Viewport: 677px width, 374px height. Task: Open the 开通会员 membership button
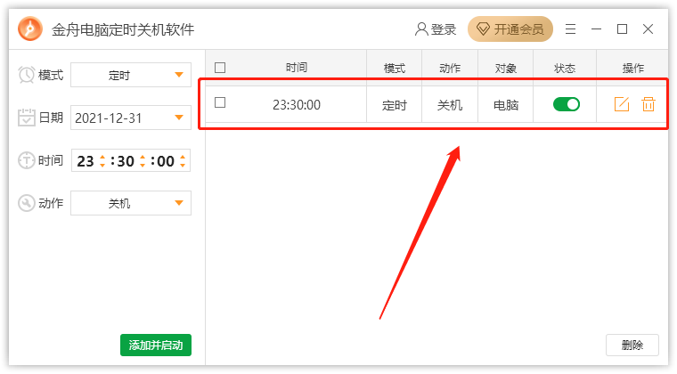pos(510,28)
